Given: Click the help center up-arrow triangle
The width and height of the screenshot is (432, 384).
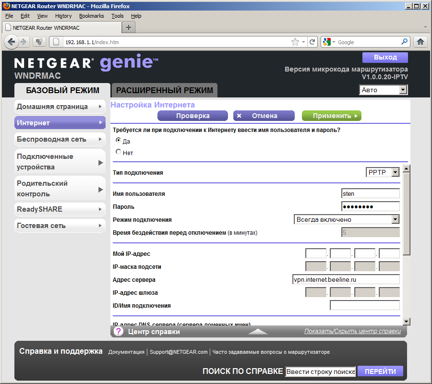Looking at the screenshot, I should pos(258,331).
